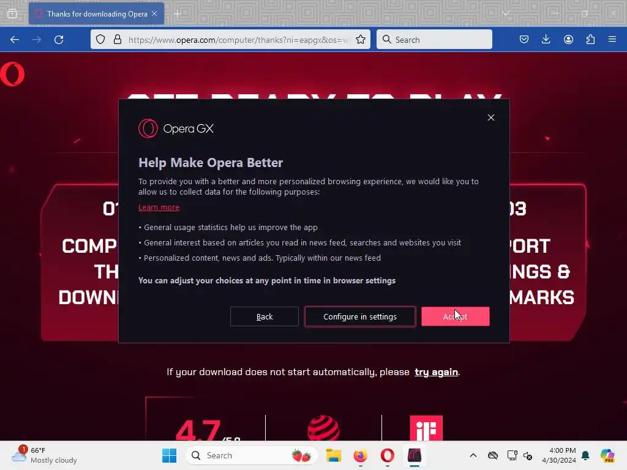Click the Back button in dialog

265,316
